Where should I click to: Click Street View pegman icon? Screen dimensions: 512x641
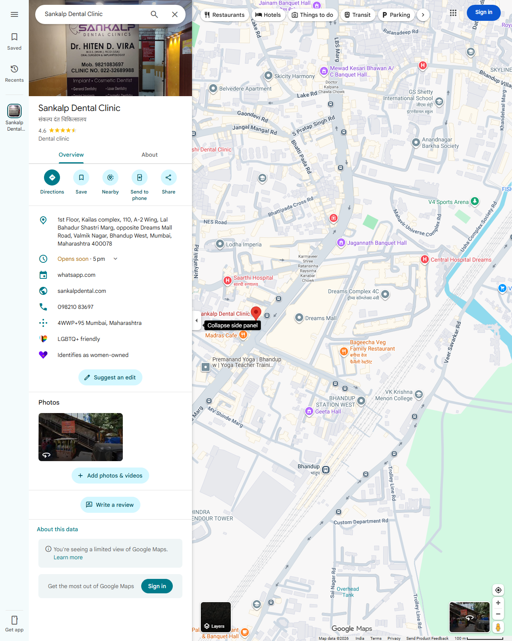point(498,627)
